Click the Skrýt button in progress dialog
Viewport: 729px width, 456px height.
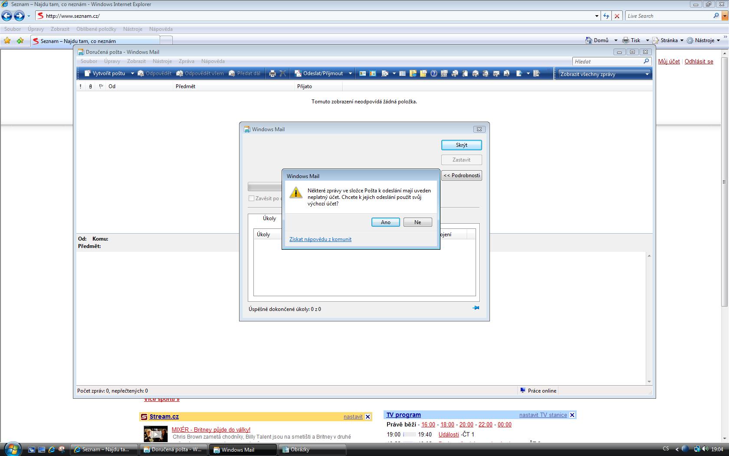click(461, 145)
